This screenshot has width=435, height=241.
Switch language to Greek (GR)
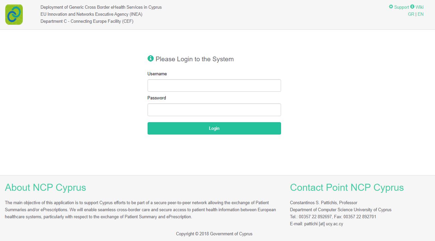(x=411, y=14)
